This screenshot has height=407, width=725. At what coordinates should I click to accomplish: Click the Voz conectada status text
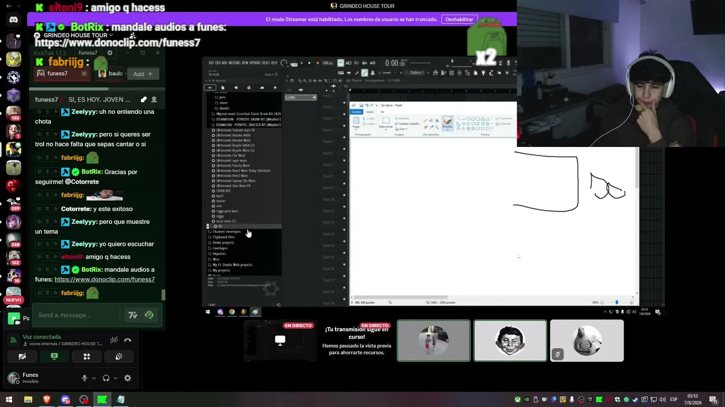[x=41, y=337]
